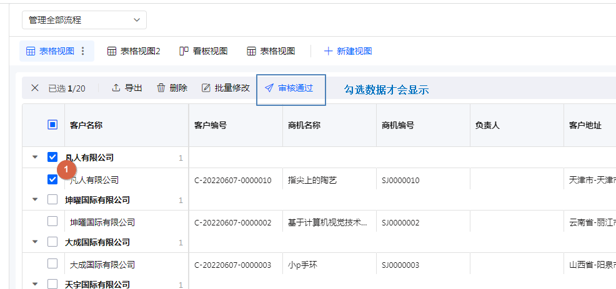Uncheck the 凡人有限公司 data row checkbox
The width and height of the screenshot is (616, 289).
(x=52, y=179)
